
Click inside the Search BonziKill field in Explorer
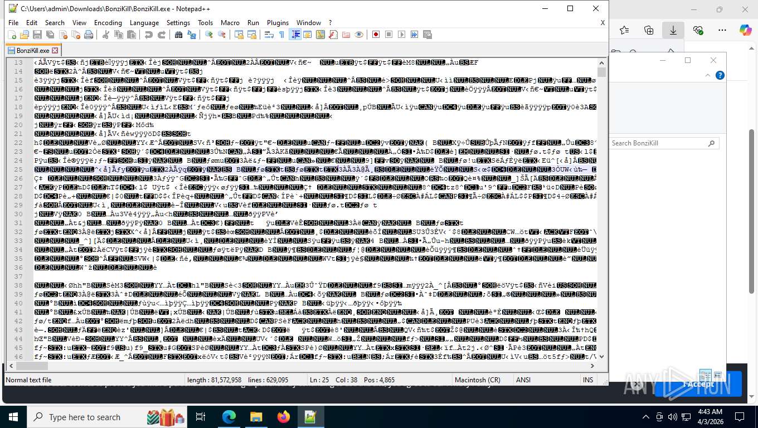click(659, 143)
